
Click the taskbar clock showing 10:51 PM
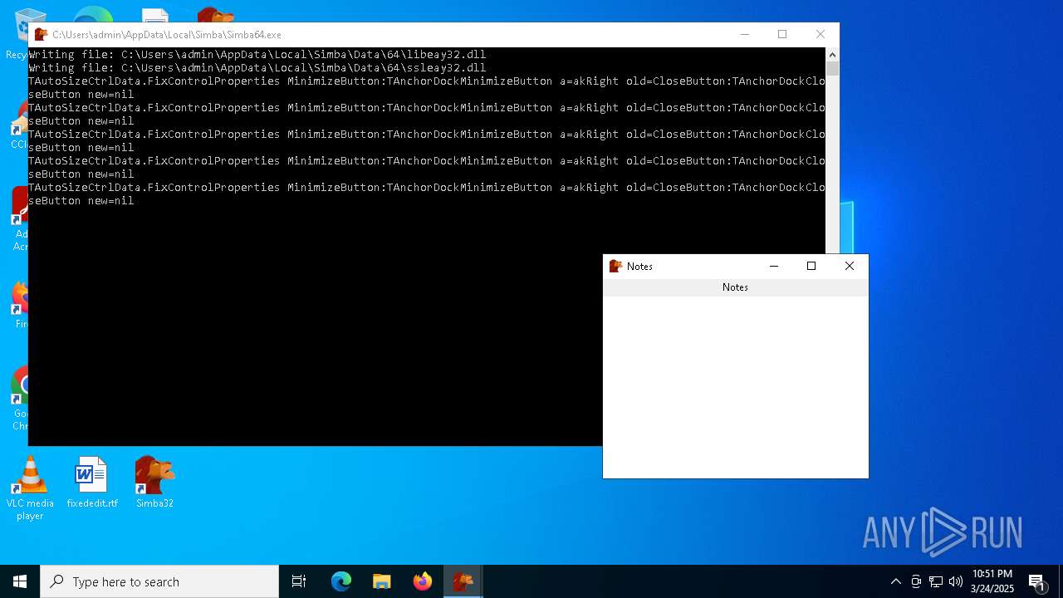coord(992,581)
